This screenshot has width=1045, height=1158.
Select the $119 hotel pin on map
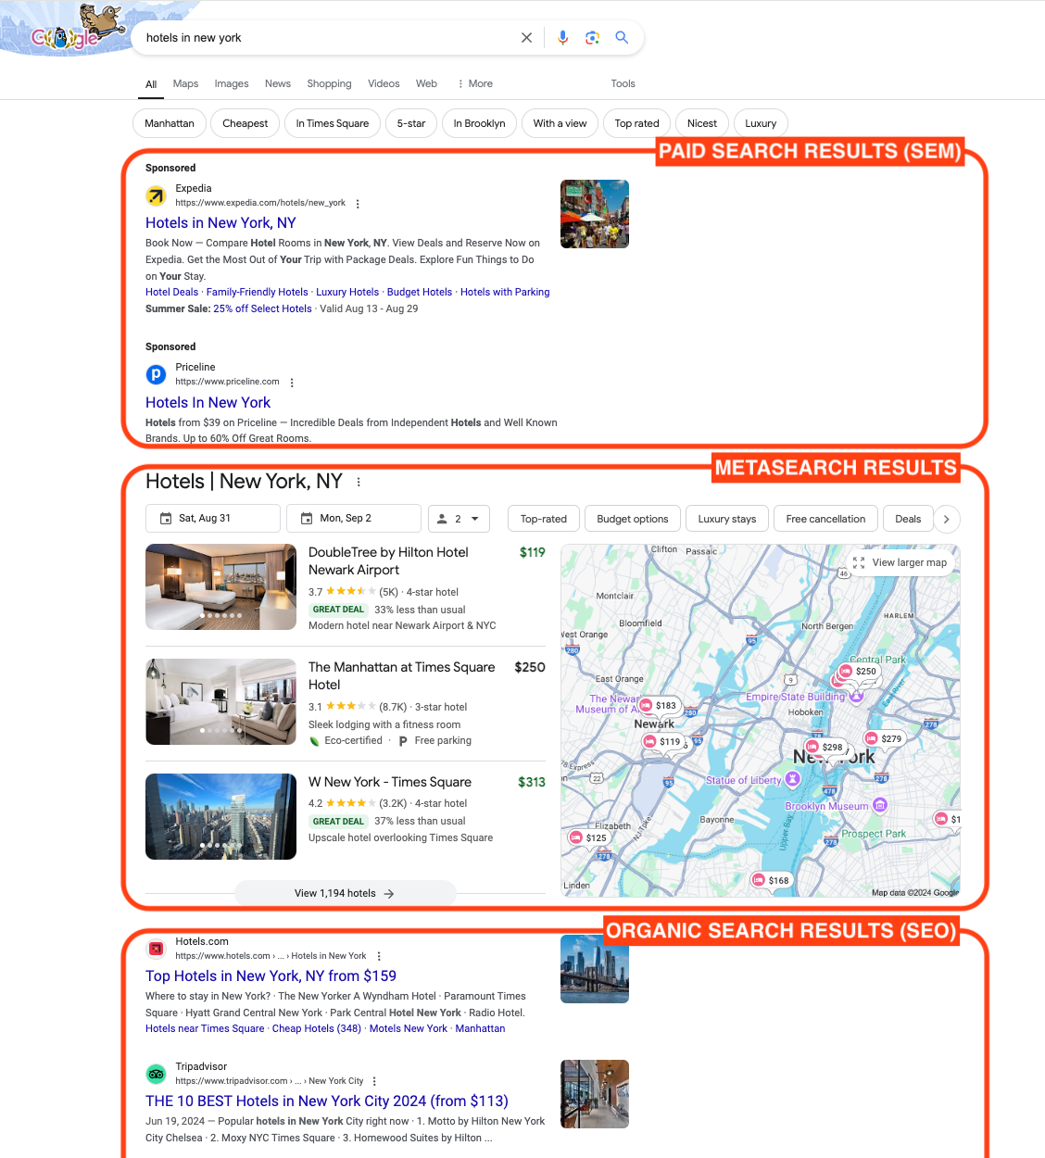(663, 741)
